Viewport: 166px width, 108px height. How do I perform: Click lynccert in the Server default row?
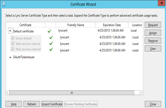coord(64,37)
